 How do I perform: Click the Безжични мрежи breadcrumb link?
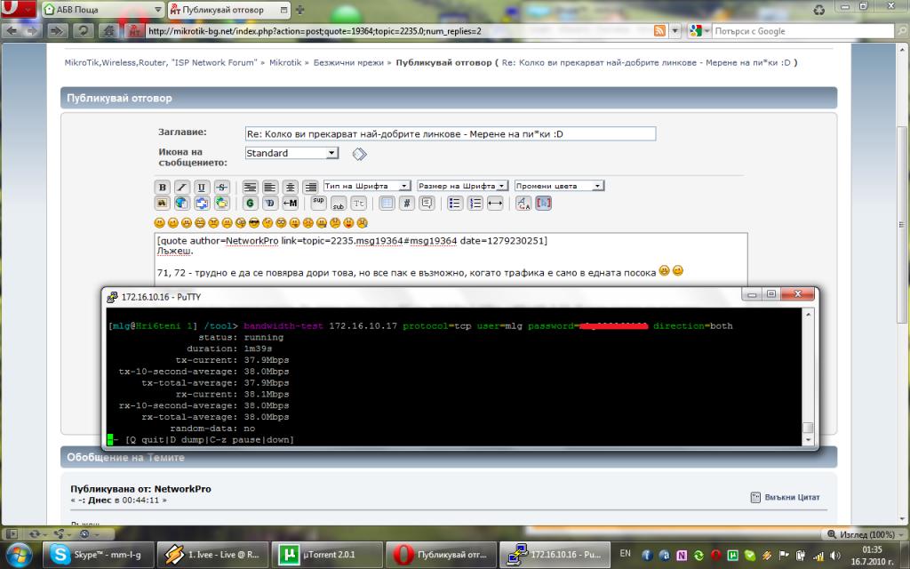(x=348, y=63)
